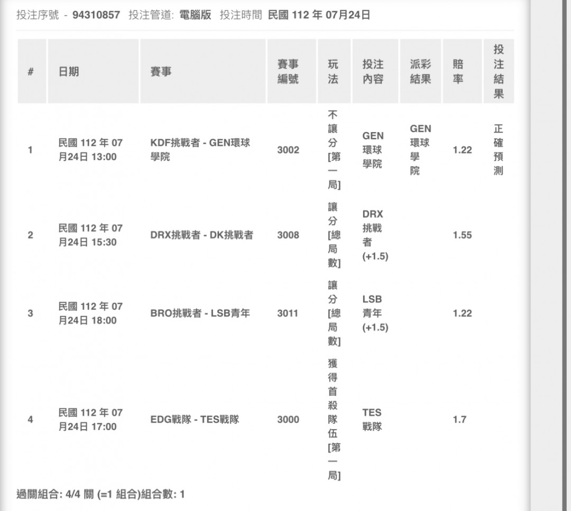Select the 不讓分[第一局] play type cell

pyautogui.click(x=334, y=150)
